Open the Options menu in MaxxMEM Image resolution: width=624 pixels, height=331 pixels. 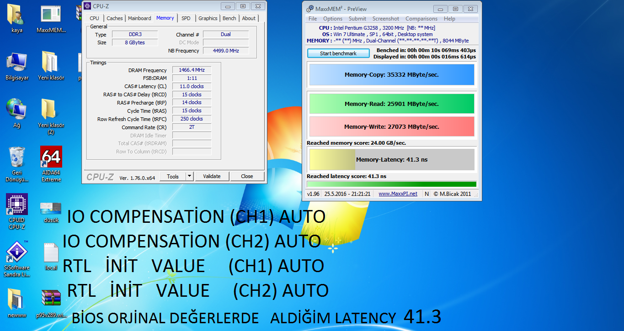[x=333, y=19]
